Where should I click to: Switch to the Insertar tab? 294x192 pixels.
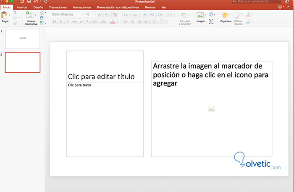(22, 8)
